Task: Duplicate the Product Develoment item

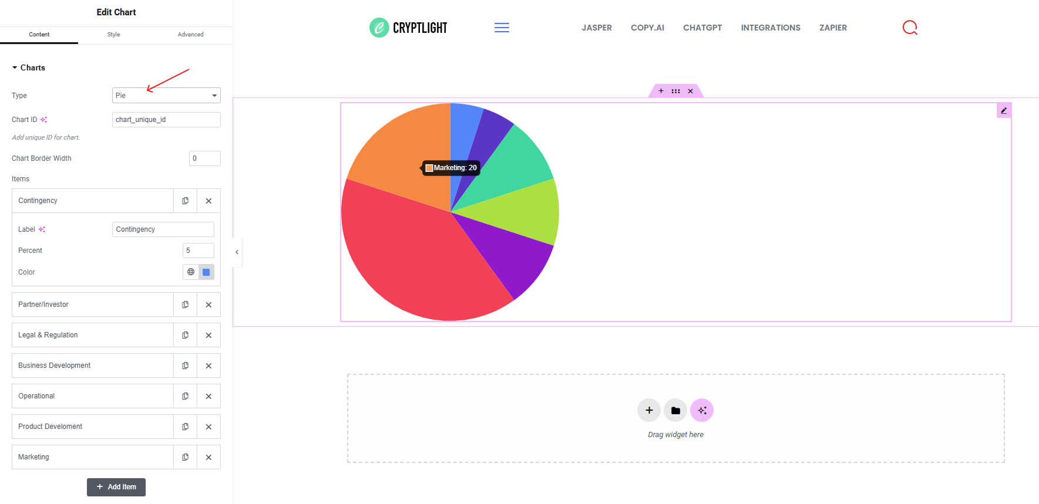Action: pyautogui.click(x=185, y=427)
